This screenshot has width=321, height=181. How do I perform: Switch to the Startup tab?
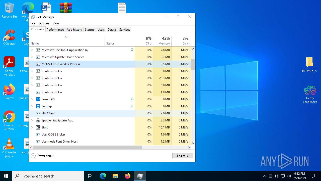pyautogui.click(x=90, y=30)
